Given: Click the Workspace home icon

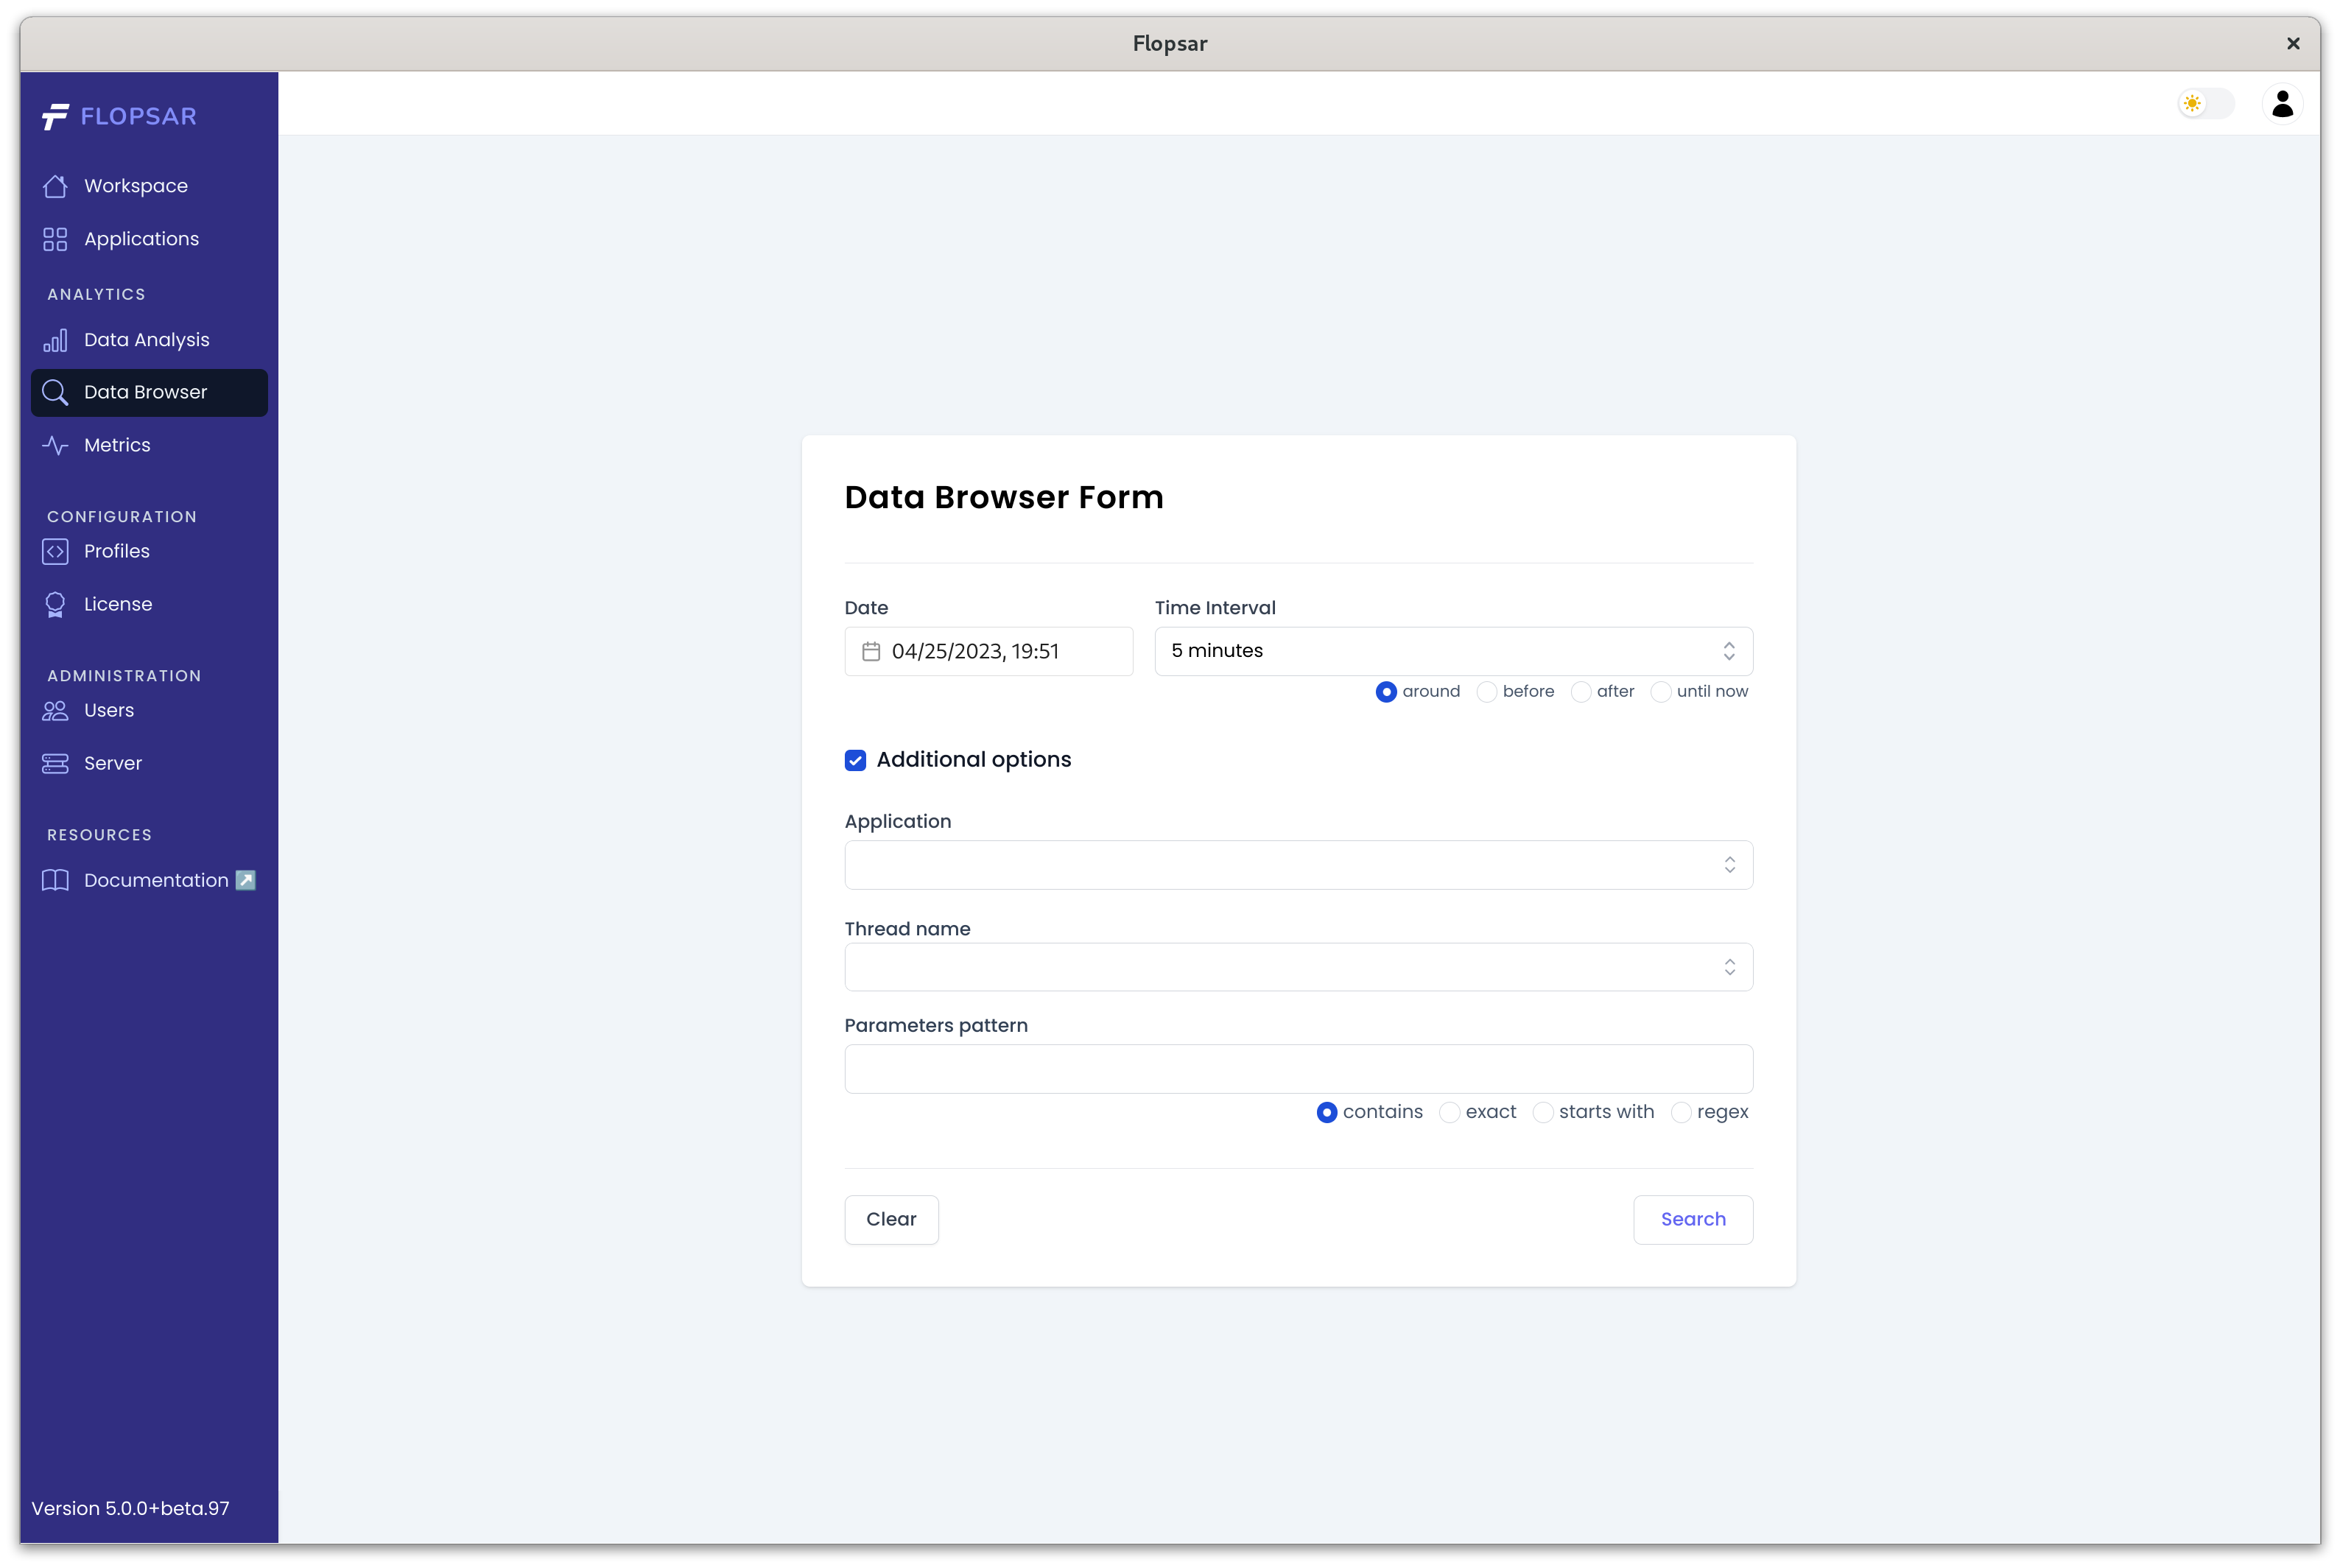Looking at the screenshot, I should click(x=55, y=186).
